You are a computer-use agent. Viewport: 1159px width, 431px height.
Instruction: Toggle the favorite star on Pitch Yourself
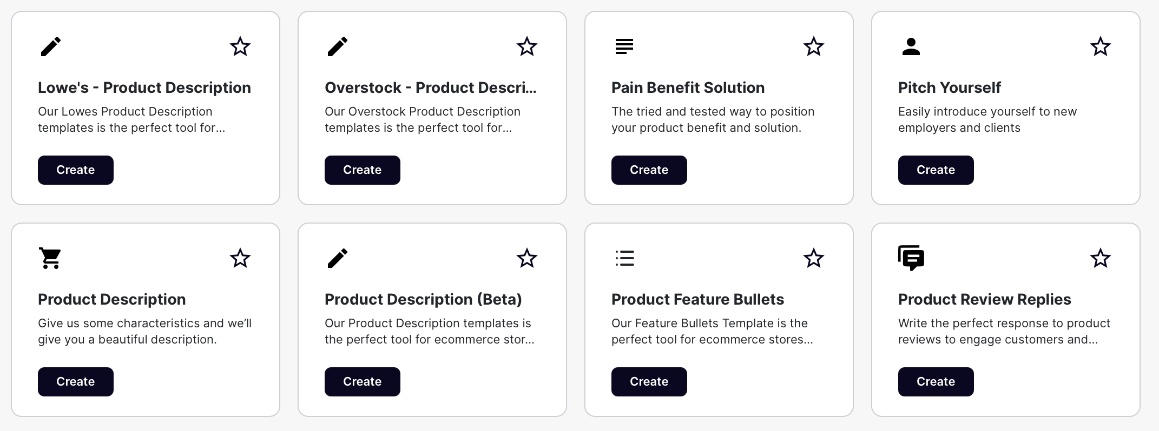[1101, 46]
